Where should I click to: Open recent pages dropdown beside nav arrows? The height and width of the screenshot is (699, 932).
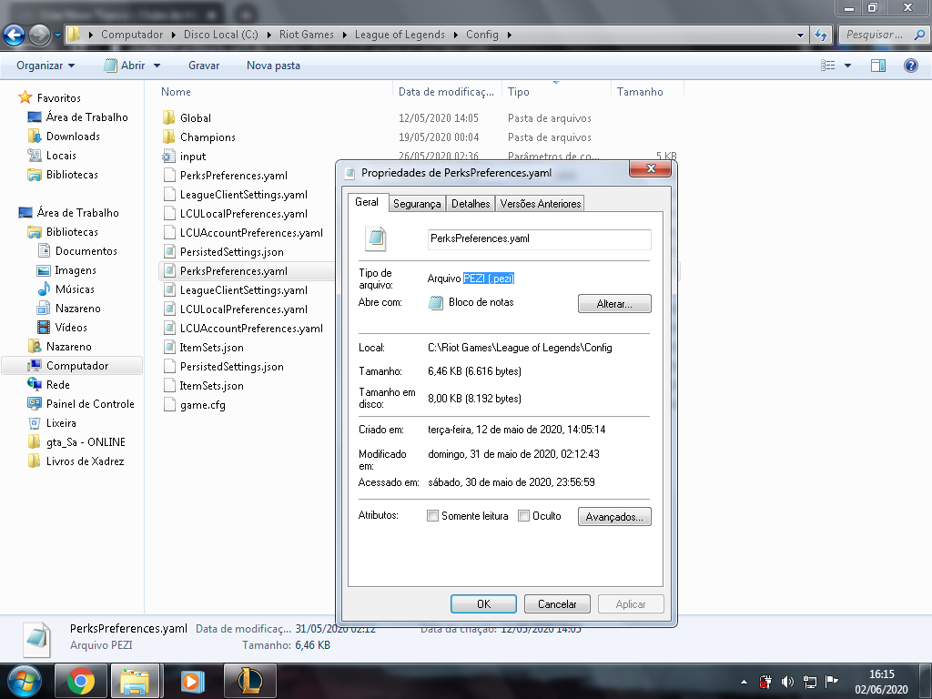pos(57,35)
